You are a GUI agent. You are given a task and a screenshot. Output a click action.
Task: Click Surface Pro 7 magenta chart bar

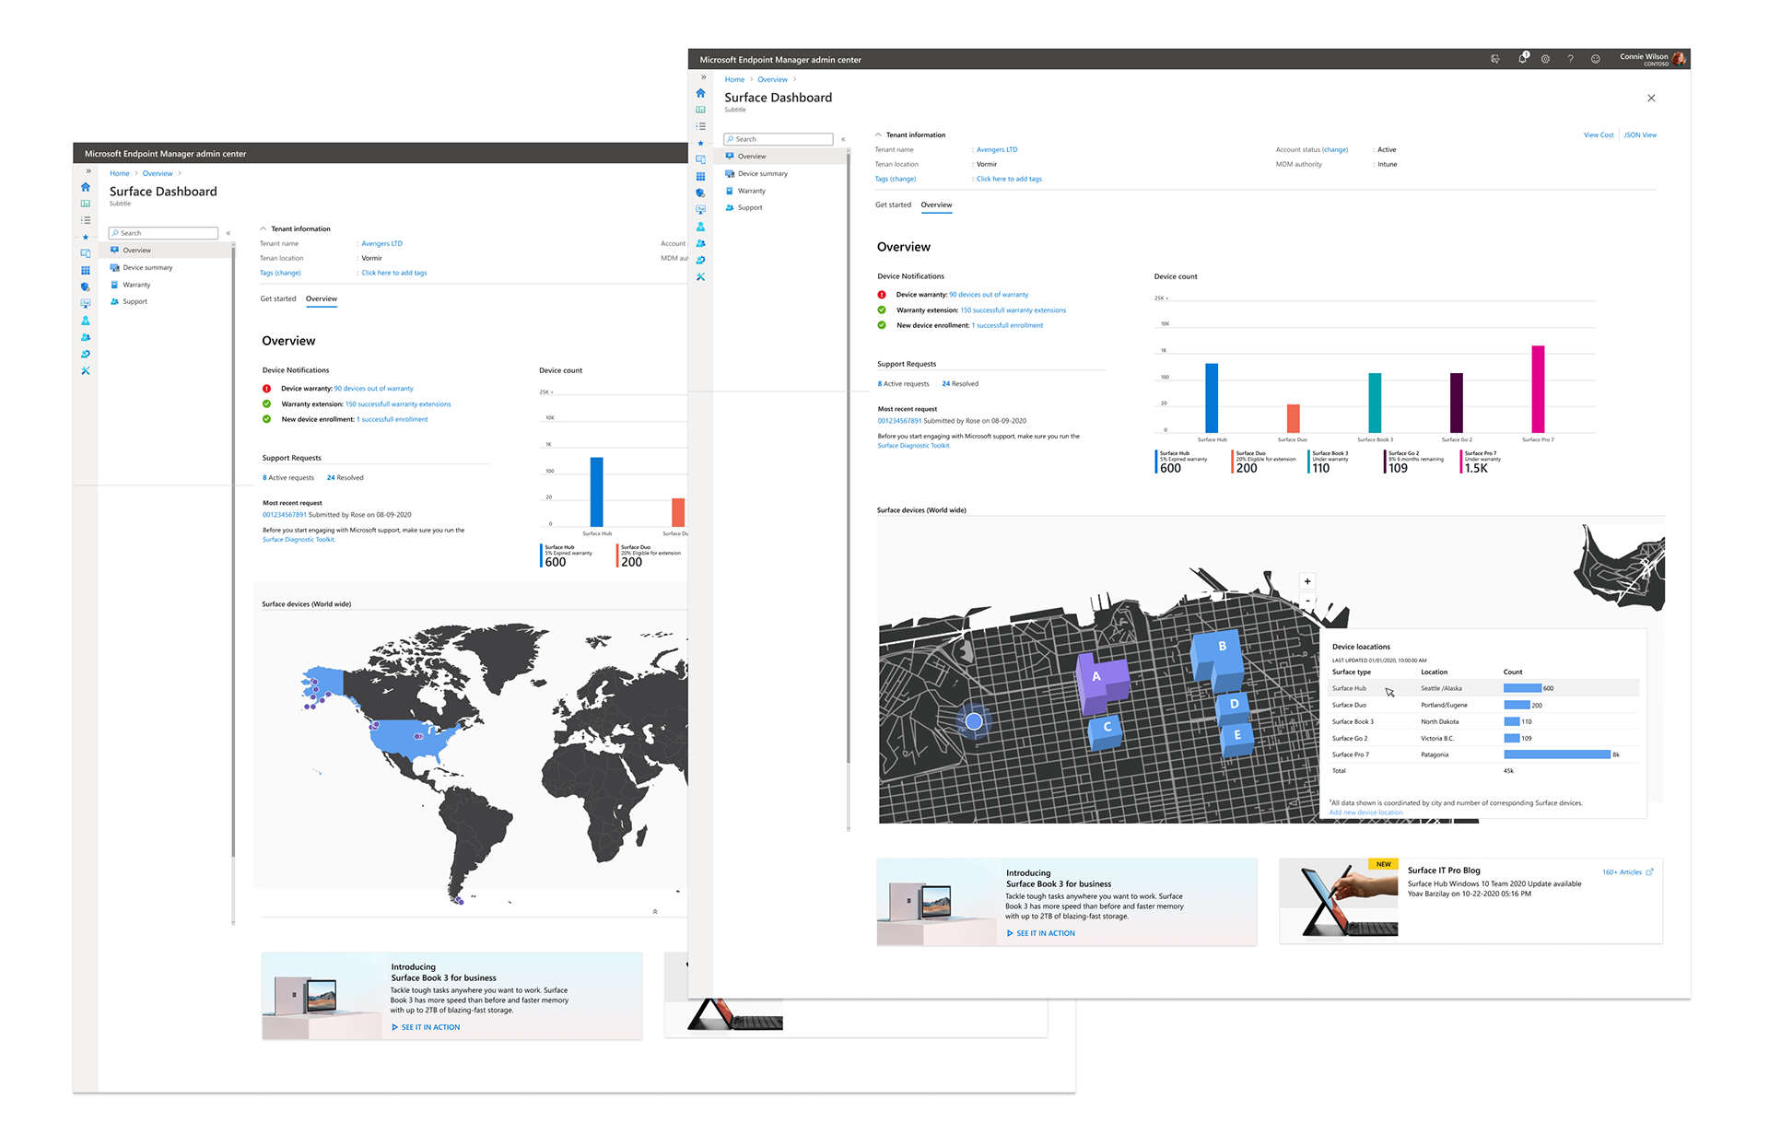tap(1538, 389)
